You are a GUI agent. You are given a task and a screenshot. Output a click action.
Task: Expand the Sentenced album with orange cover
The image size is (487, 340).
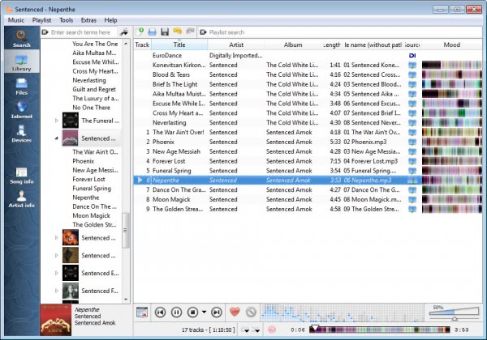click(x=57, y=238)
